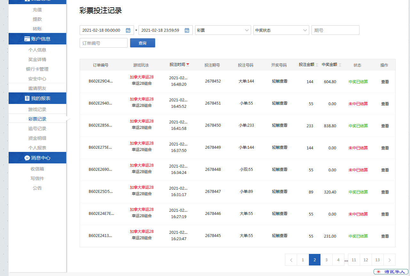Open 写信件 in sidebar
The image size is (410, 276).
(37, 178)
